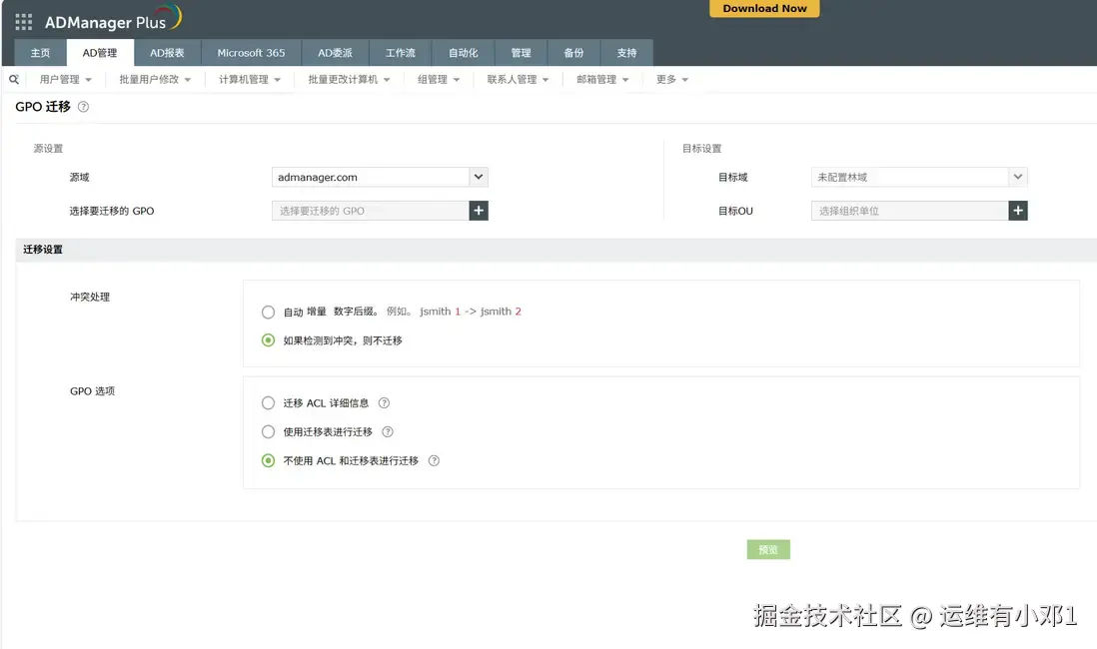The image size is (1097, 649).
Task: Click the plus icon to add GPO
Action: (x=479, y=210)
